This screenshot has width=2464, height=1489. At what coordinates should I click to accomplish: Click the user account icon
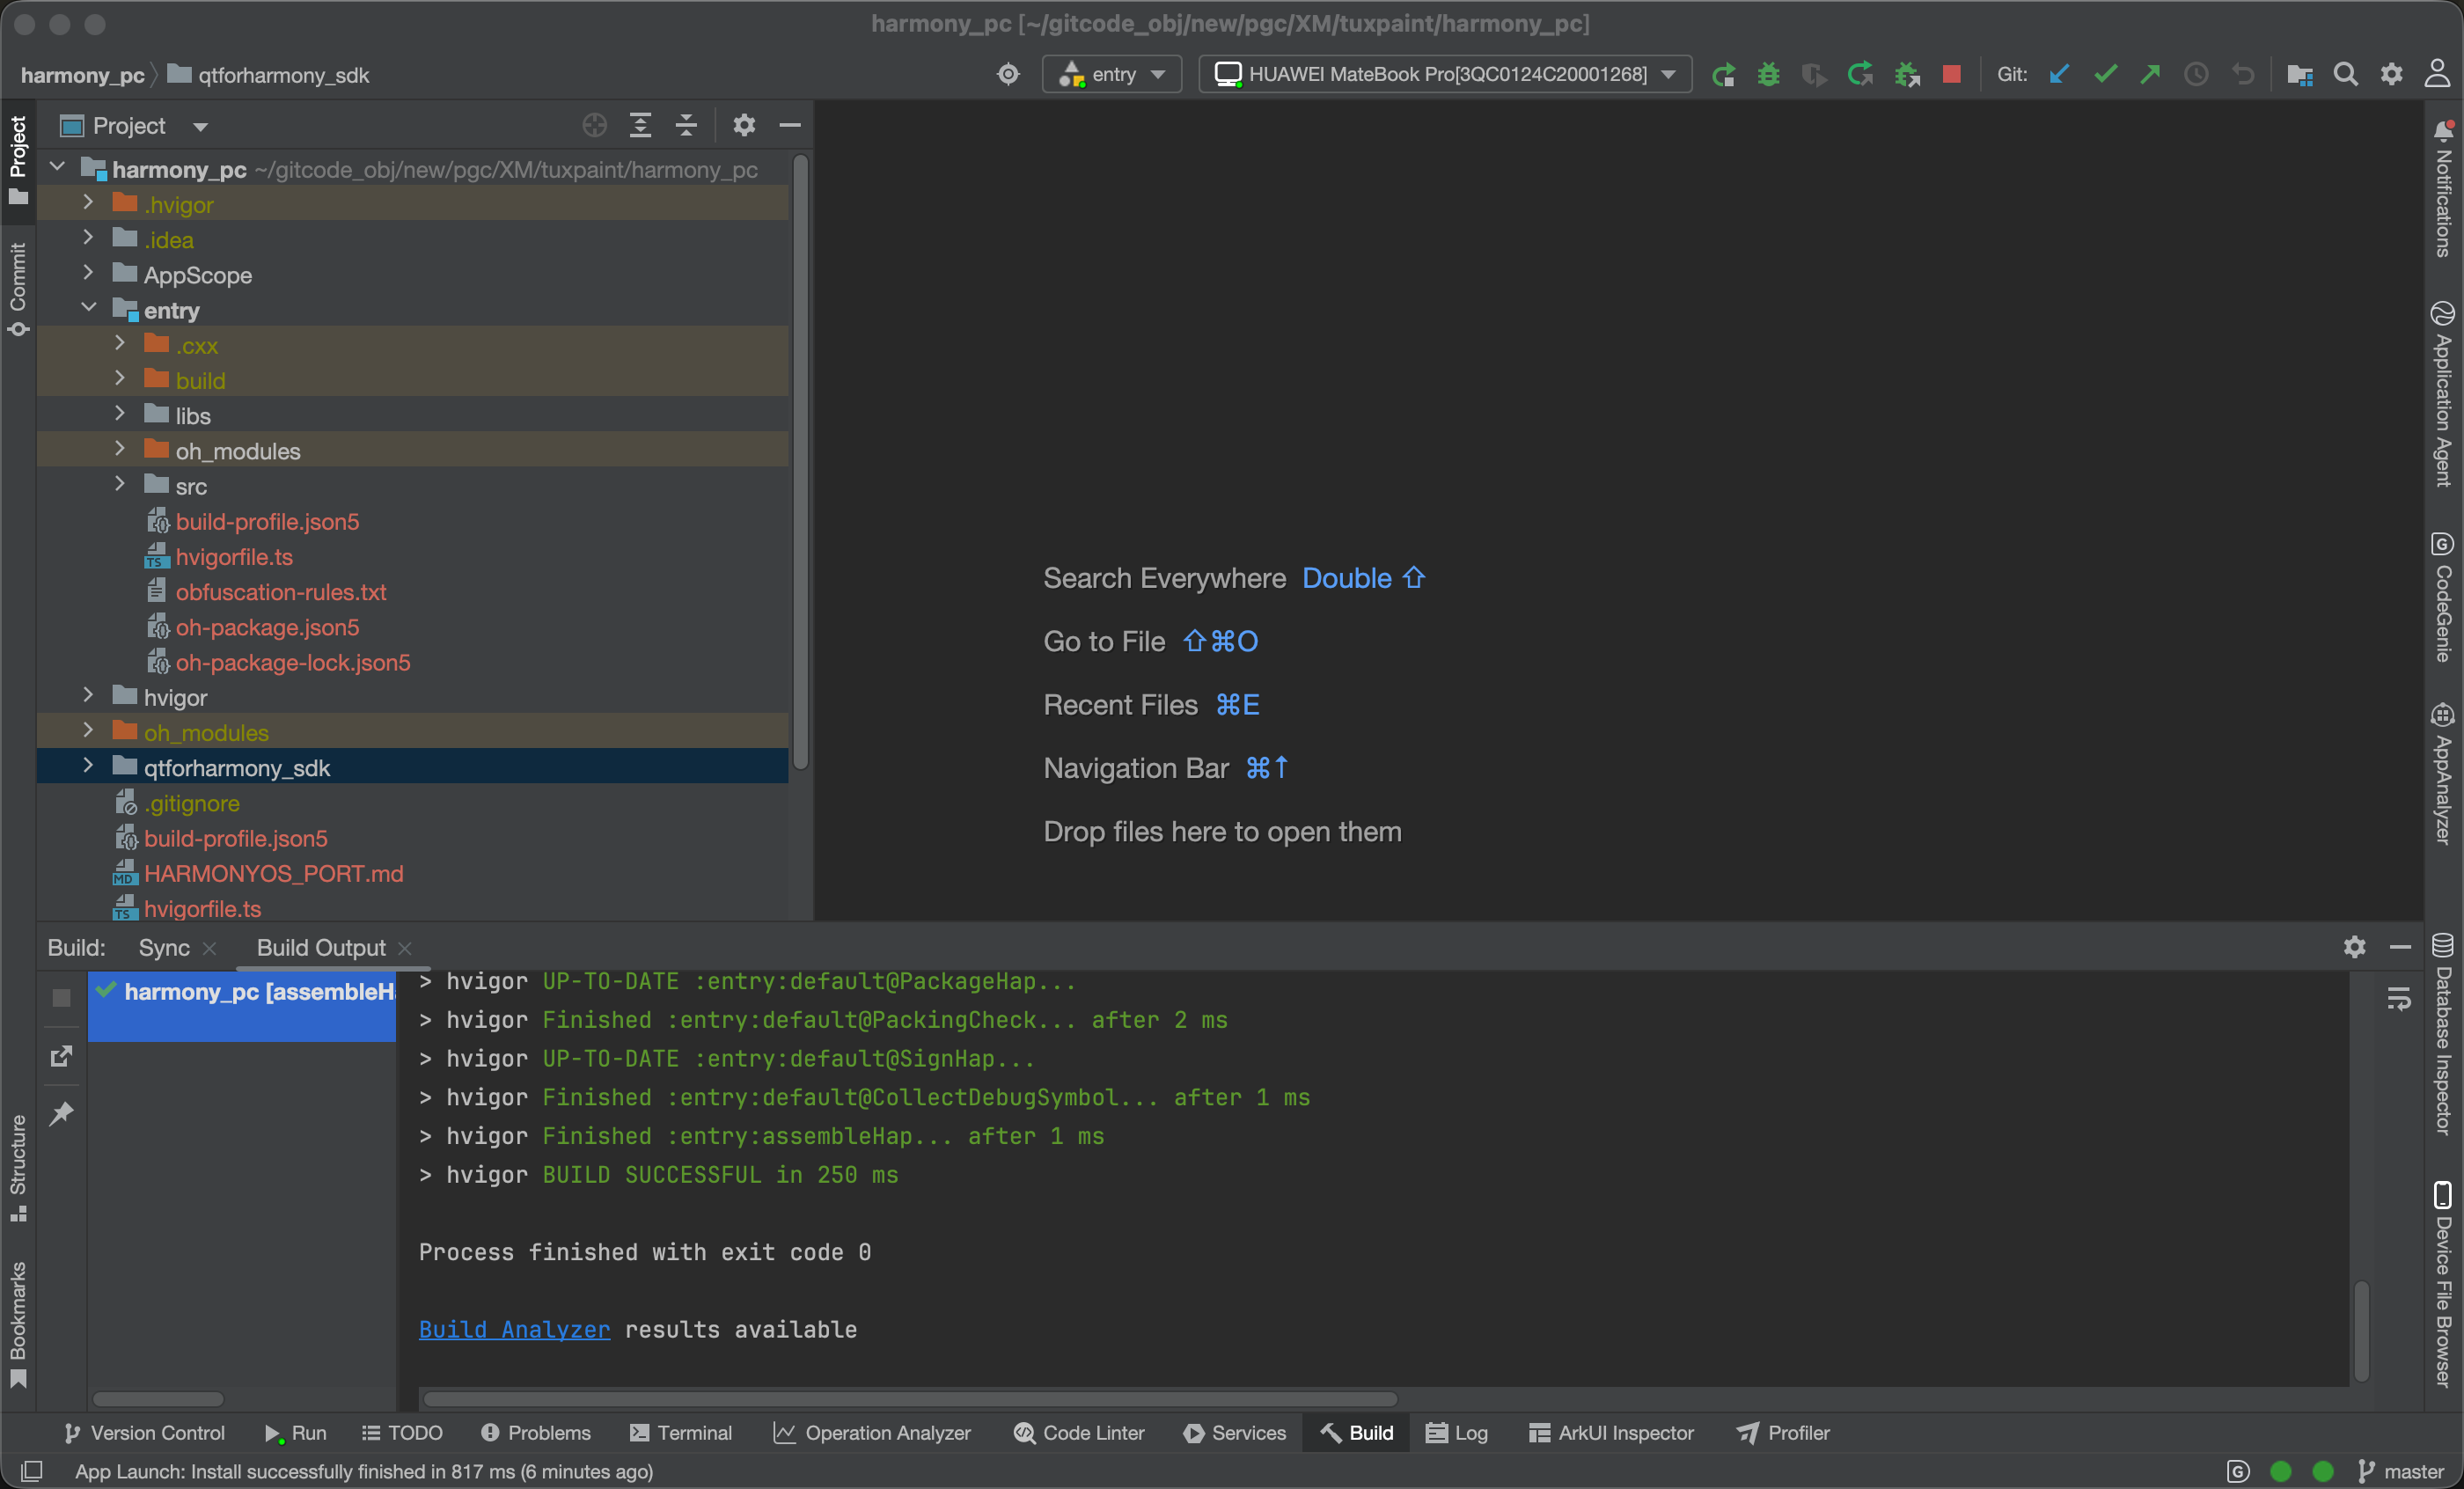click(x=2437, y=75)
